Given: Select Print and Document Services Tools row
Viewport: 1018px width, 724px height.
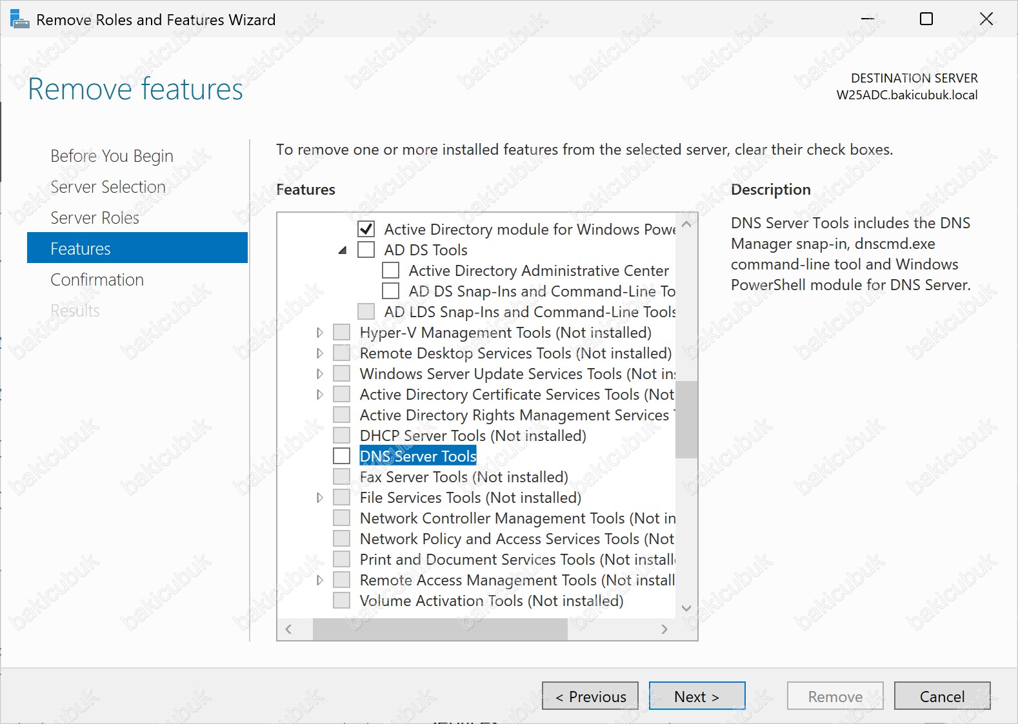Looking at the screenshot, I should pos(517,560).
